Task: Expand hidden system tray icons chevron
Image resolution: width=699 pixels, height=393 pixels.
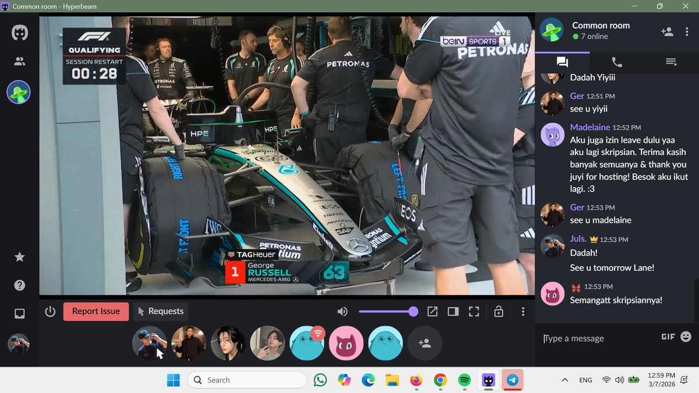Action: pyautogui.click(x=564, y=380)
